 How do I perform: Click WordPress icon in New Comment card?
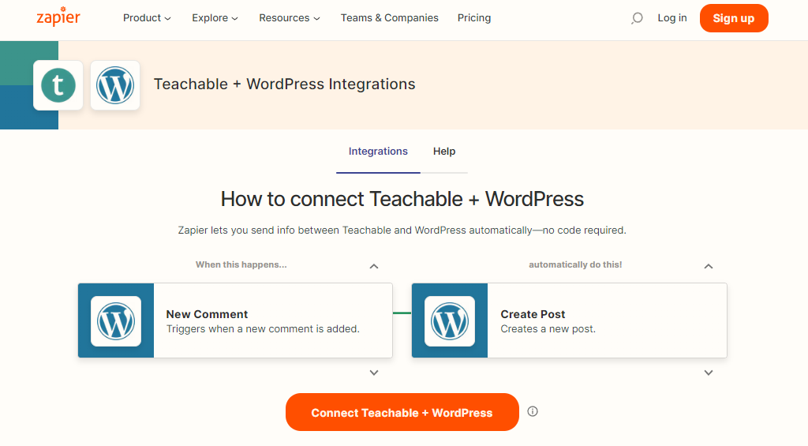coord(116,320)
